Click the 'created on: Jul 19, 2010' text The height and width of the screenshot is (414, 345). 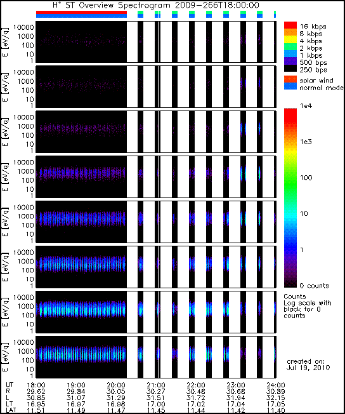click(x=308, y=364)
